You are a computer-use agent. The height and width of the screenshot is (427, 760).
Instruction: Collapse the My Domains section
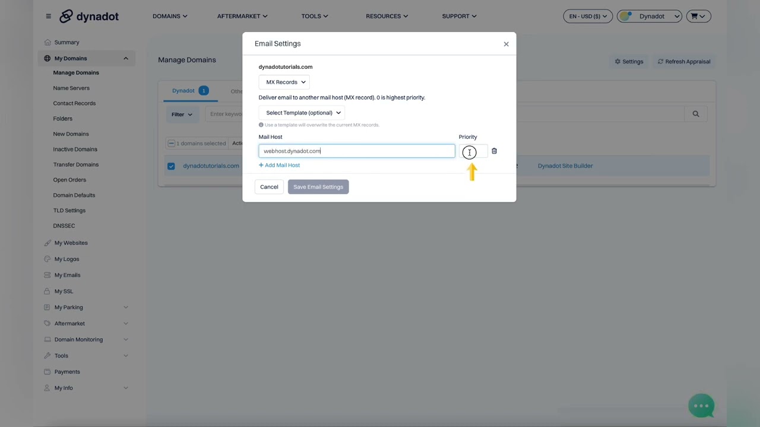(125, 58)
